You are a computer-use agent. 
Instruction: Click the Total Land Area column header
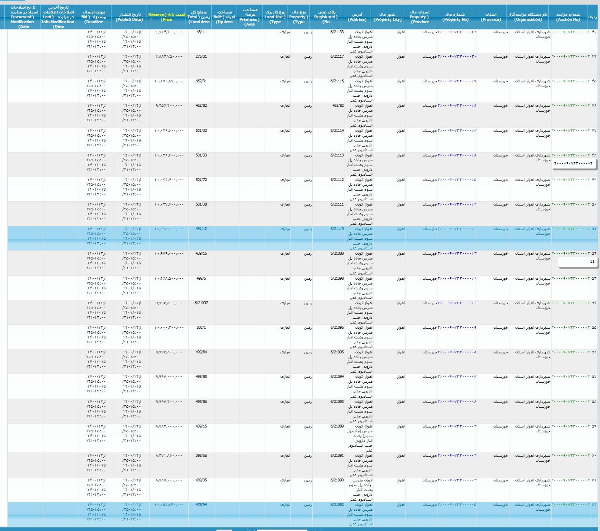pyautogui.click(x=199, y=17)
